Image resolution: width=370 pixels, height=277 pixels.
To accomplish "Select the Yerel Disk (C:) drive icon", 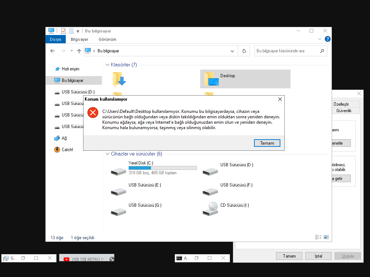I will (x=119, y=171).
